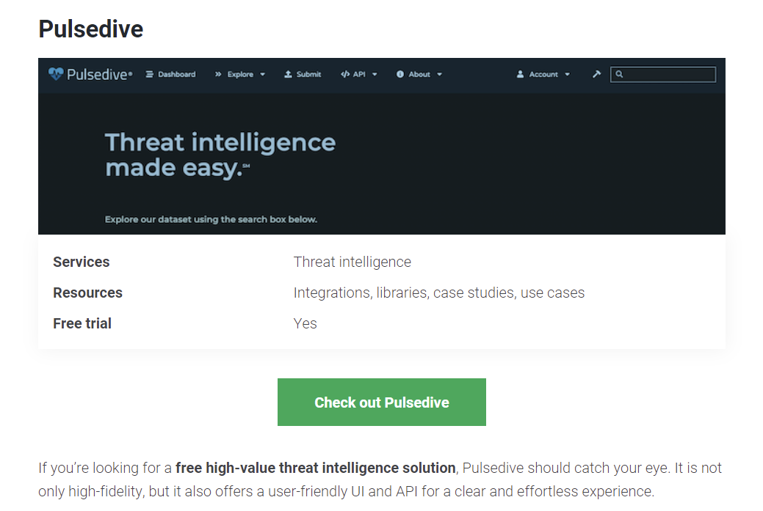
Task: Expand the API dropdown arrow
Action: click(375, 75)
